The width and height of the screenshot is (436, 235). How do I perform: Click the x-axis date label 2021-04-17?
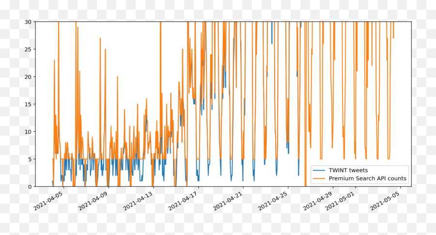point(183,201)
